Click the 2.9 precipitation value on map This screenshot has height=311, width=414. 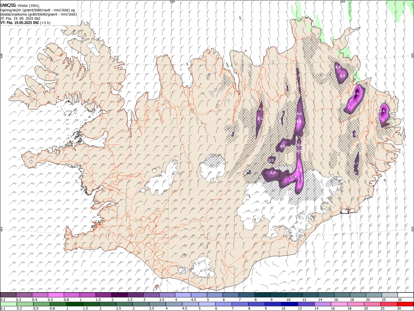point(356,94)
